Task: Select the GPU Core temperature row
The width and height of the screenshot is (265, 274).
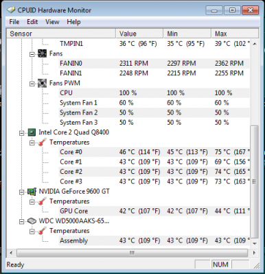Action: tap(154, 211)
